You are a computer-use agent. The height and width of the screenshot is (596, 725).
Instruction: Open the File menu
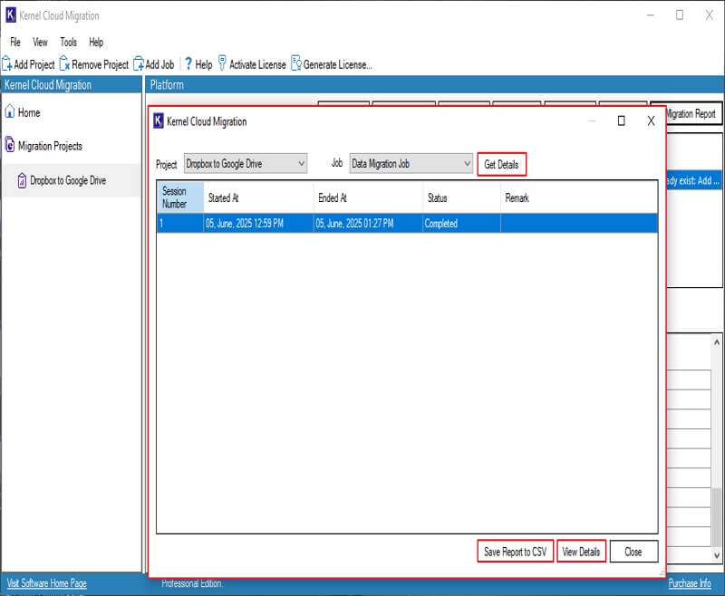[14, 42]
